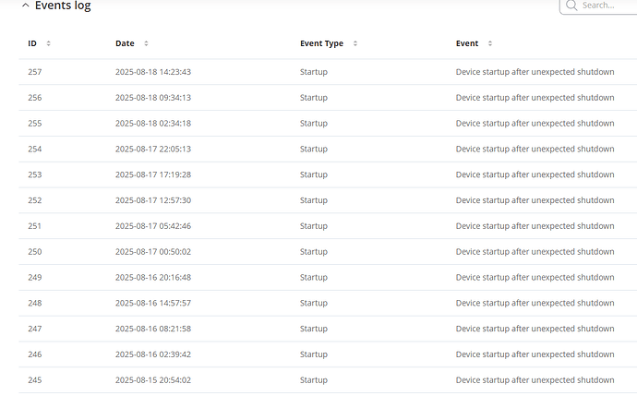Screen dimensions: 637x396
Task: Click the Event column header label
Action: [x=467, y=43]
